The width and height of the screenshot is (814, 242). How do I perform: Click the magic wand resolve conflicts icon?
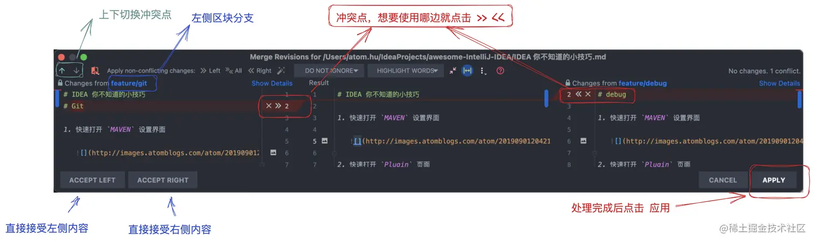(281, 70)
